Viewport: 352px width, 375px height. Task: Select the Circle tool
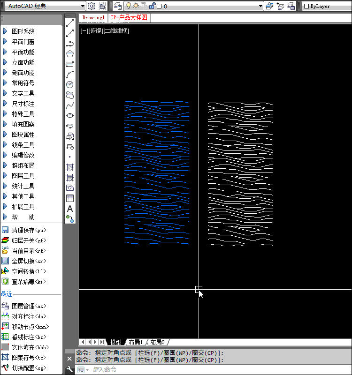tap(70, 85)
